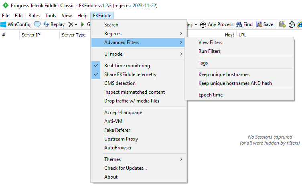Viewport: 302px width, 187px height.
Task: Click the timer stopwatch icon
Action: (292, 24)
